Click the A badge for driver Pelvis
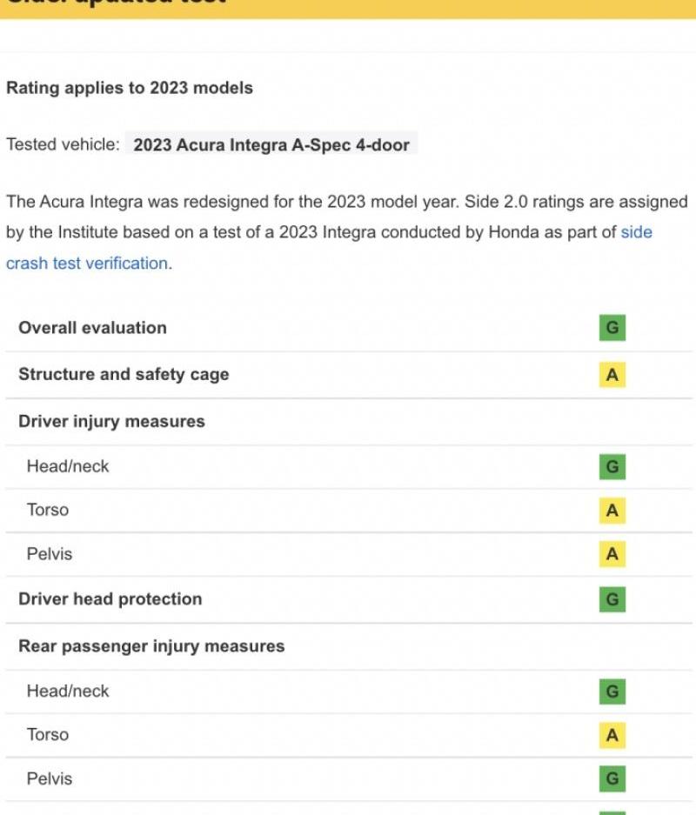 pyautogui.click(x=612, y=554)
